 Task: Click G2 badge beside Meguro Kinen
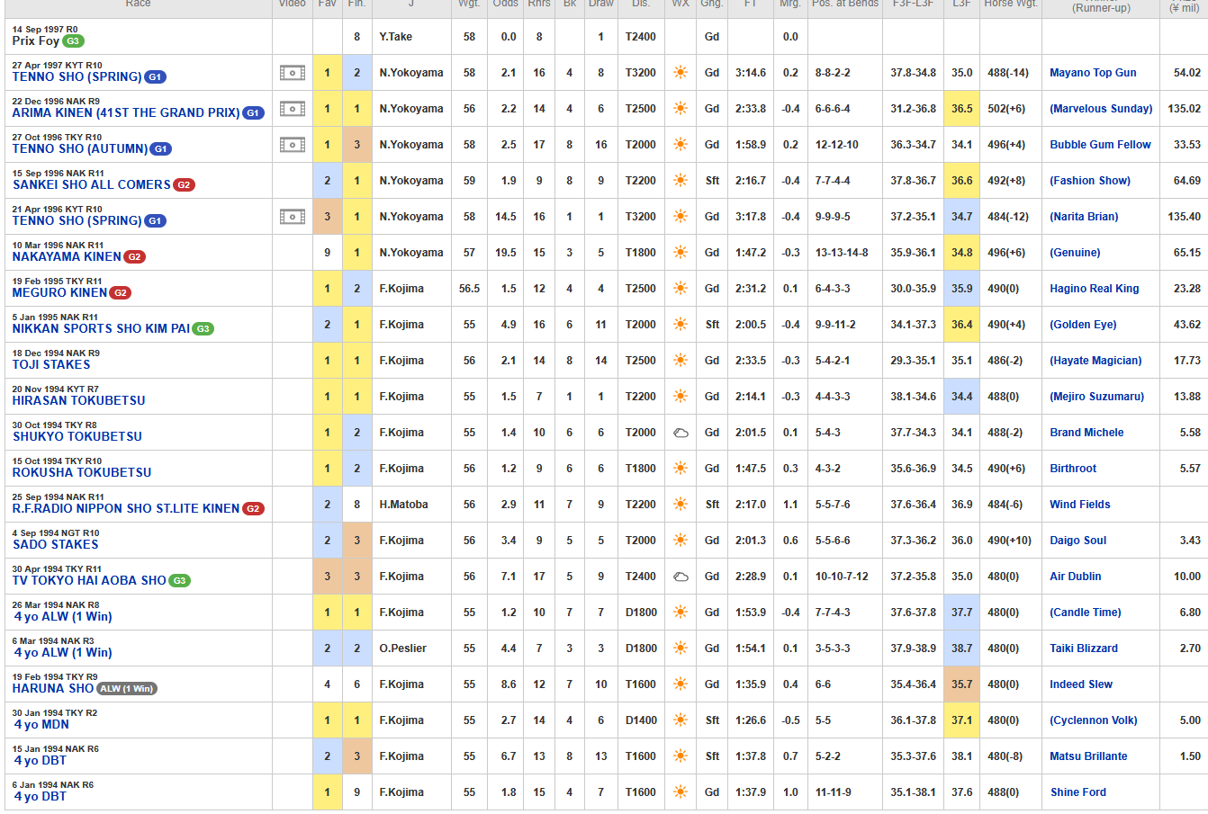point(121,293)
